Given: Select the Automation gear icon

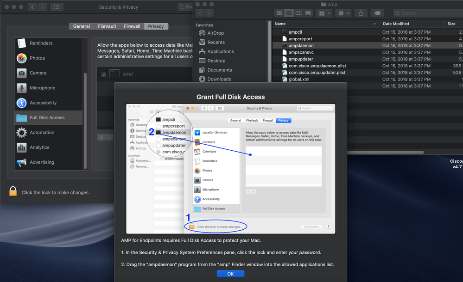Looking at the screenshot, I should [x=22, y=132].
